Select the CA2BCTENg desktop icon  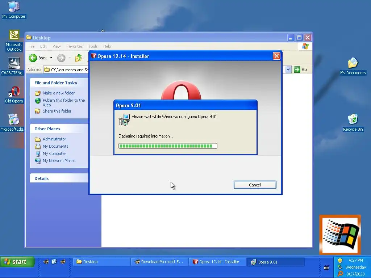pyautogui.click(x=13, y=66)
